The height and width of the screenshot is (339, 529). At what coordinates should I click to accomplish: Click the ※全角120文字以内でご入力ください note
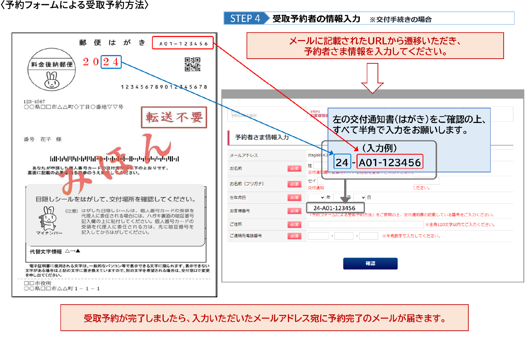460,225
